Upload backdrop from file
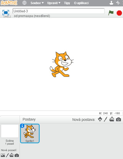Screen dimensions: 123x159 point(11,155)
